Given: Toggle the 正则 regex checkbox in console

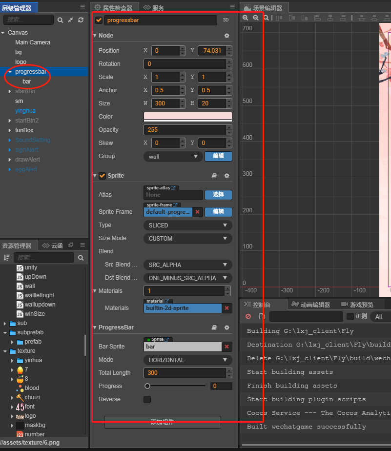Looking at the screenshot, I should pyautogui.click(x=350, y=316).
